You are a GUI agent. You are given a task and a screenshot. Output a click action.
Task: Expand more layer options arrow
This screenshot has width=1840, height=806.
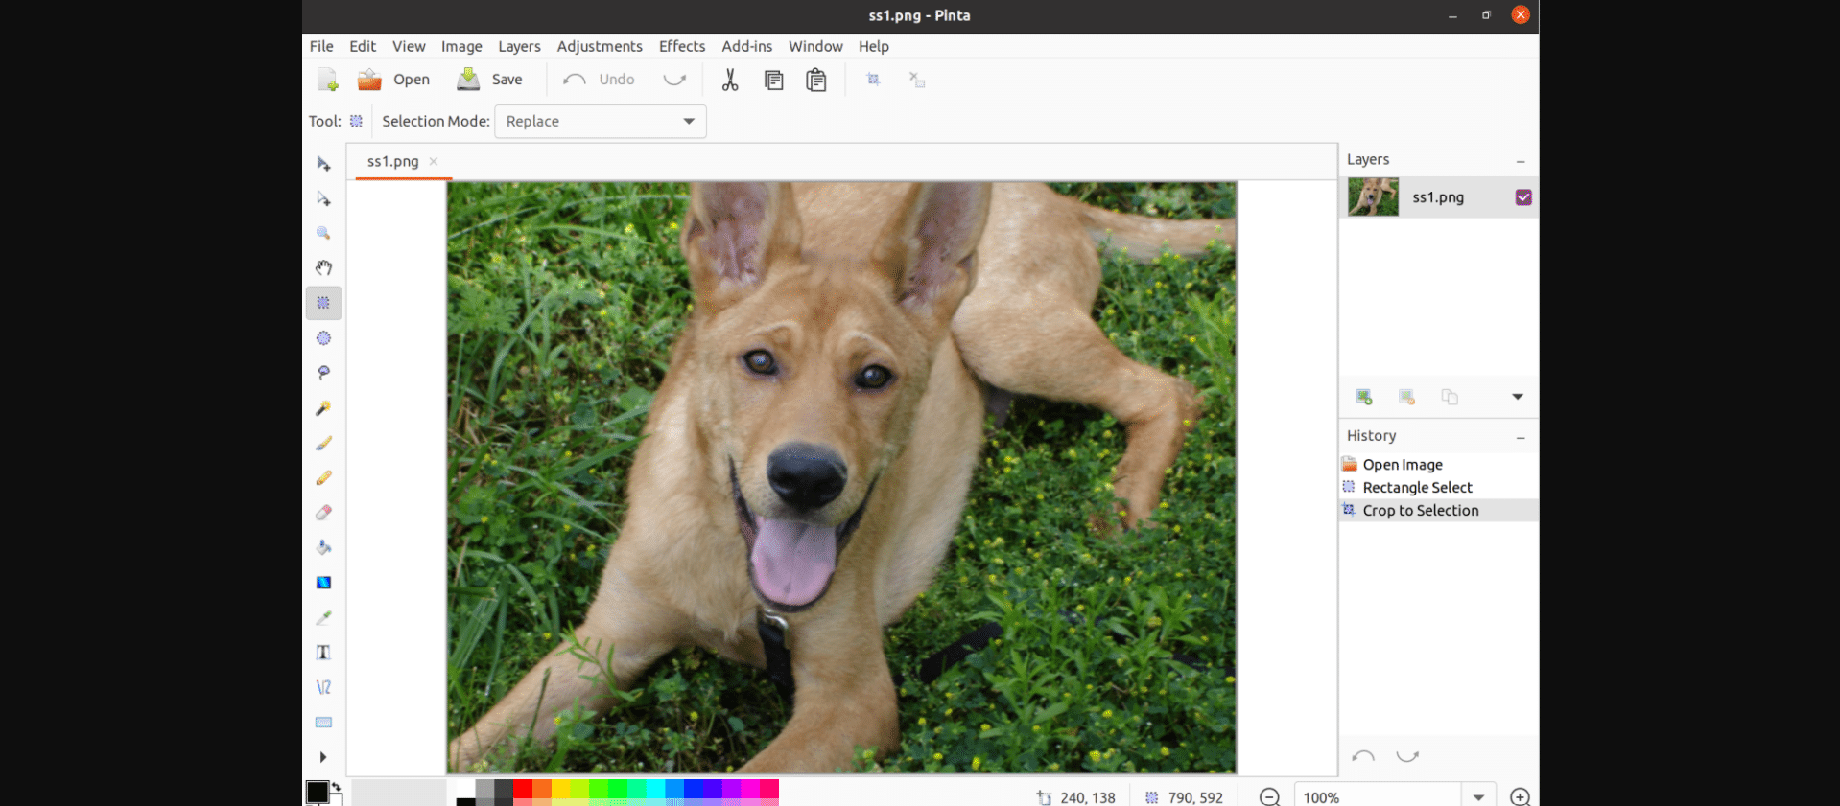(x=1518, y=397)
